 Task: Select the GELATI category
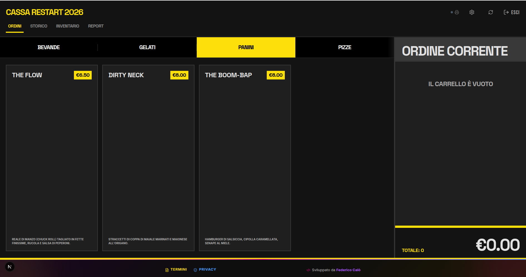pos(147,47)
